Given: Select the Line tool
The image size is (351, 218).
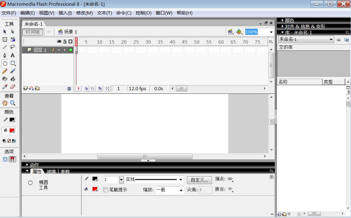Looking at the screenshot, I should (5, 47).
